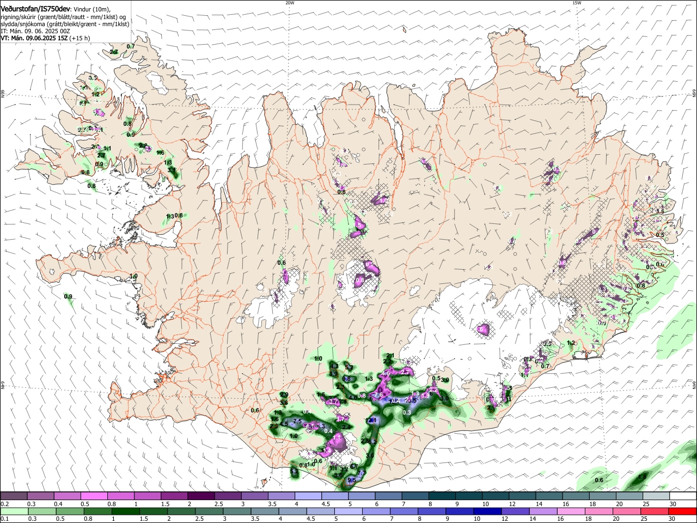This screenshot has height=523, width=697.
Task: Click the rigning/skúrir legend description line
Action: [64, 17]
